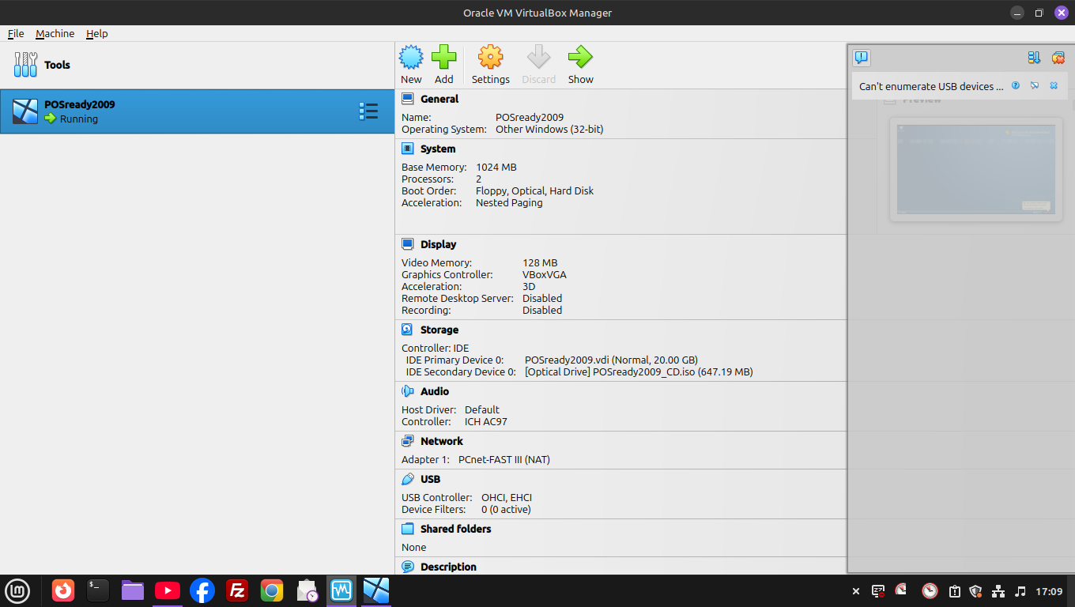The height and width of the screenshot is (607, 1075).
Task: Click the Add machine green plus icon
Action: point(444,64)
